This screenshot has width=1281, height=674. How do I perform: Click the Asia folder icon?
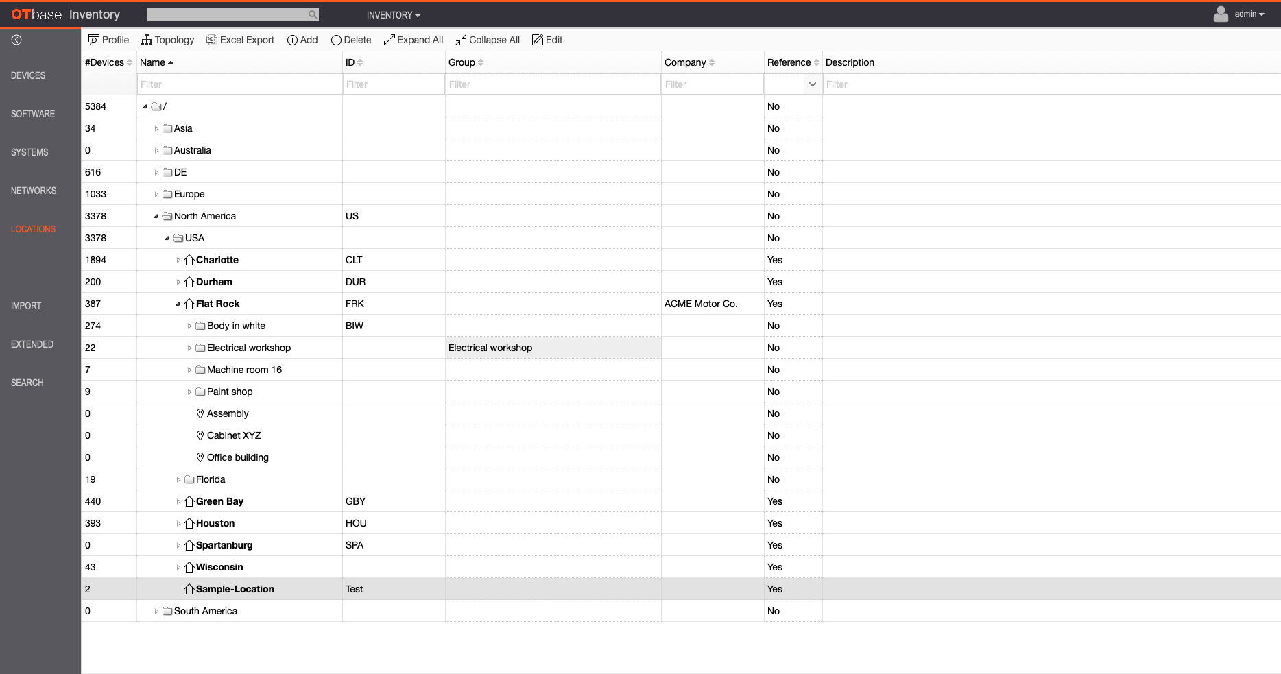[x=167, y=128]
